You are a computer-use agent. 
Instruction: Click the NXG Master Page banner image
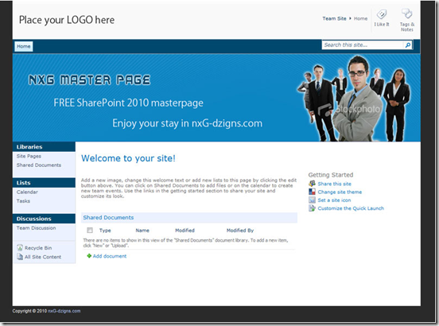[x=216, y=98]
